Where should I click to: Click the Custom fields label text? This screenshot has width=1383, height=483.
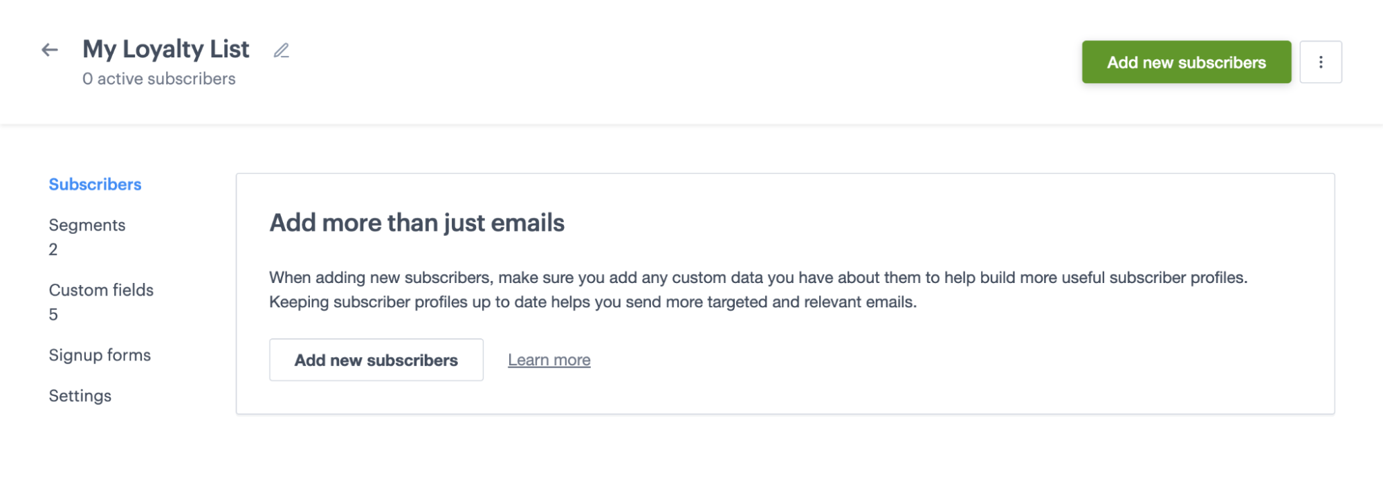click(x=101, y=290)
